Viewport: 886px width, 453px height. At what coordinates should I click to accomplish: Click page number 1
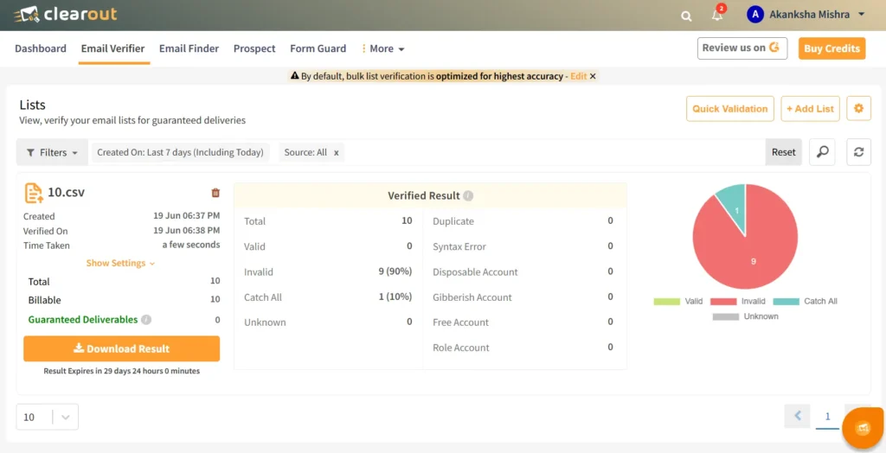click(828, 417)
